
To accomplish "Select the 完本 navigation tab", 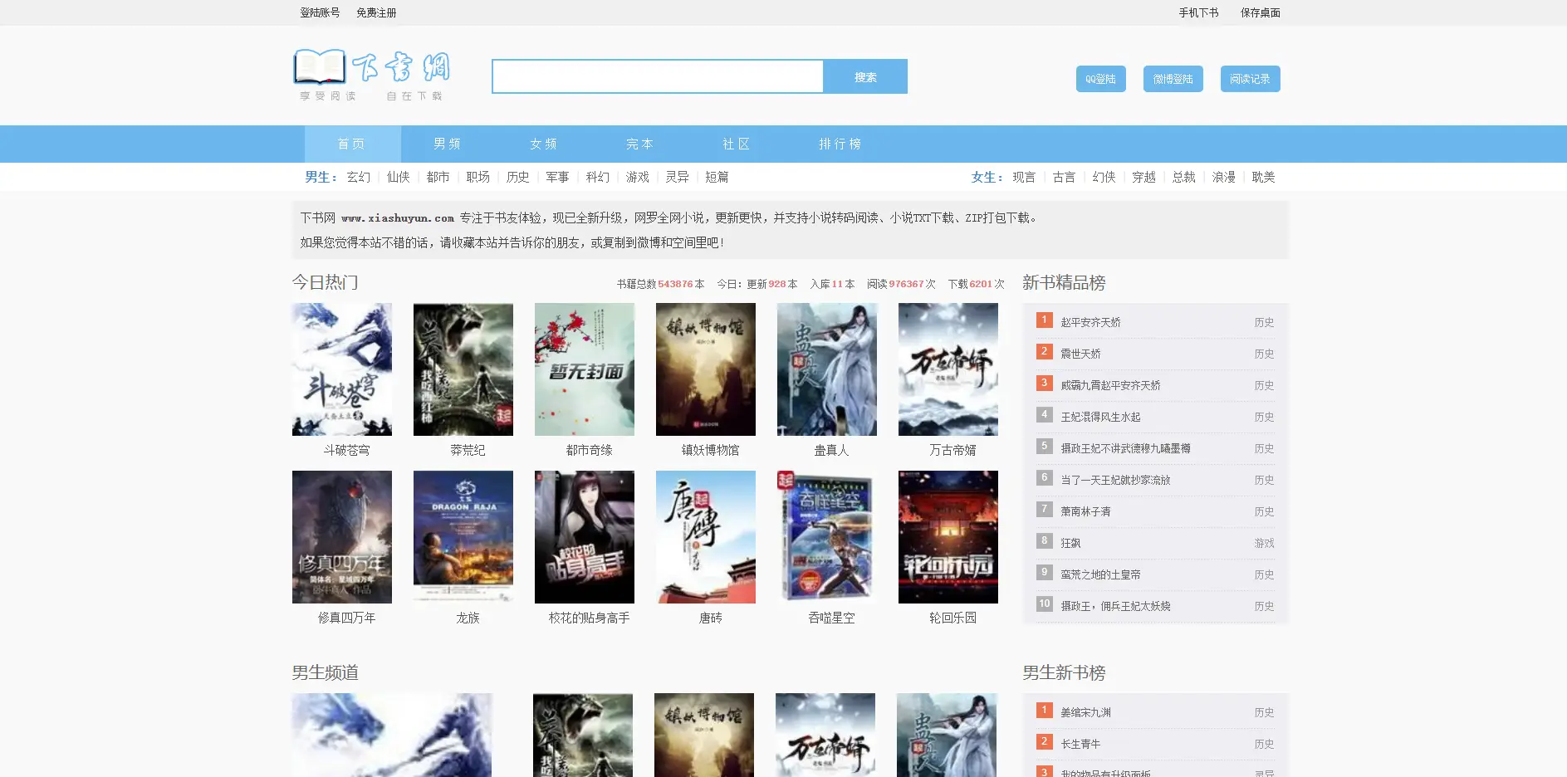I will (x=642, y=144).
